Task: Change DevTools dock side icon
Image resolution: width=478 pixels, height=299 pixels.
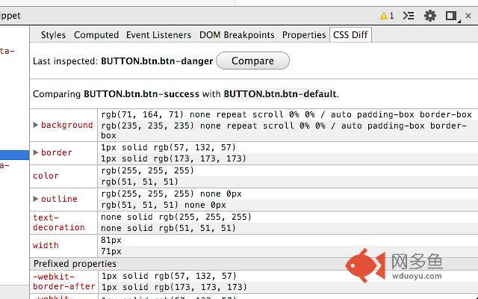Action: 452,16
